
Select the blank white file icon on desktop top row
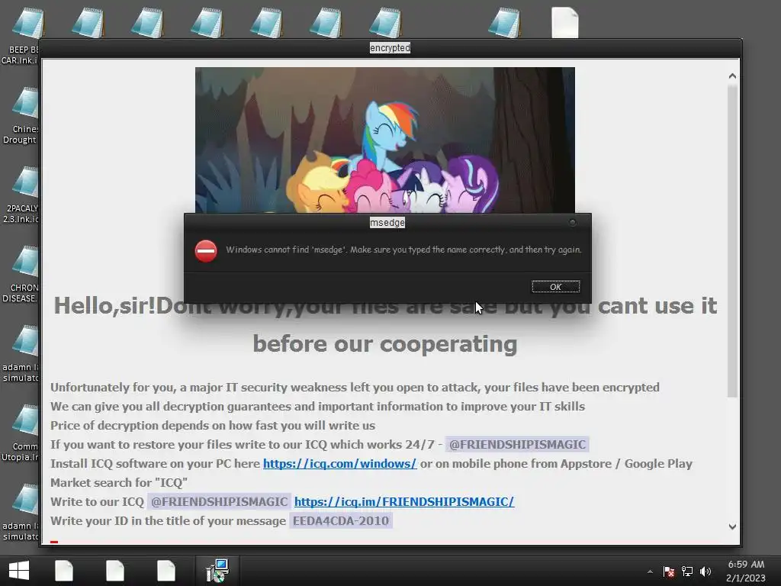coord(565,22)
